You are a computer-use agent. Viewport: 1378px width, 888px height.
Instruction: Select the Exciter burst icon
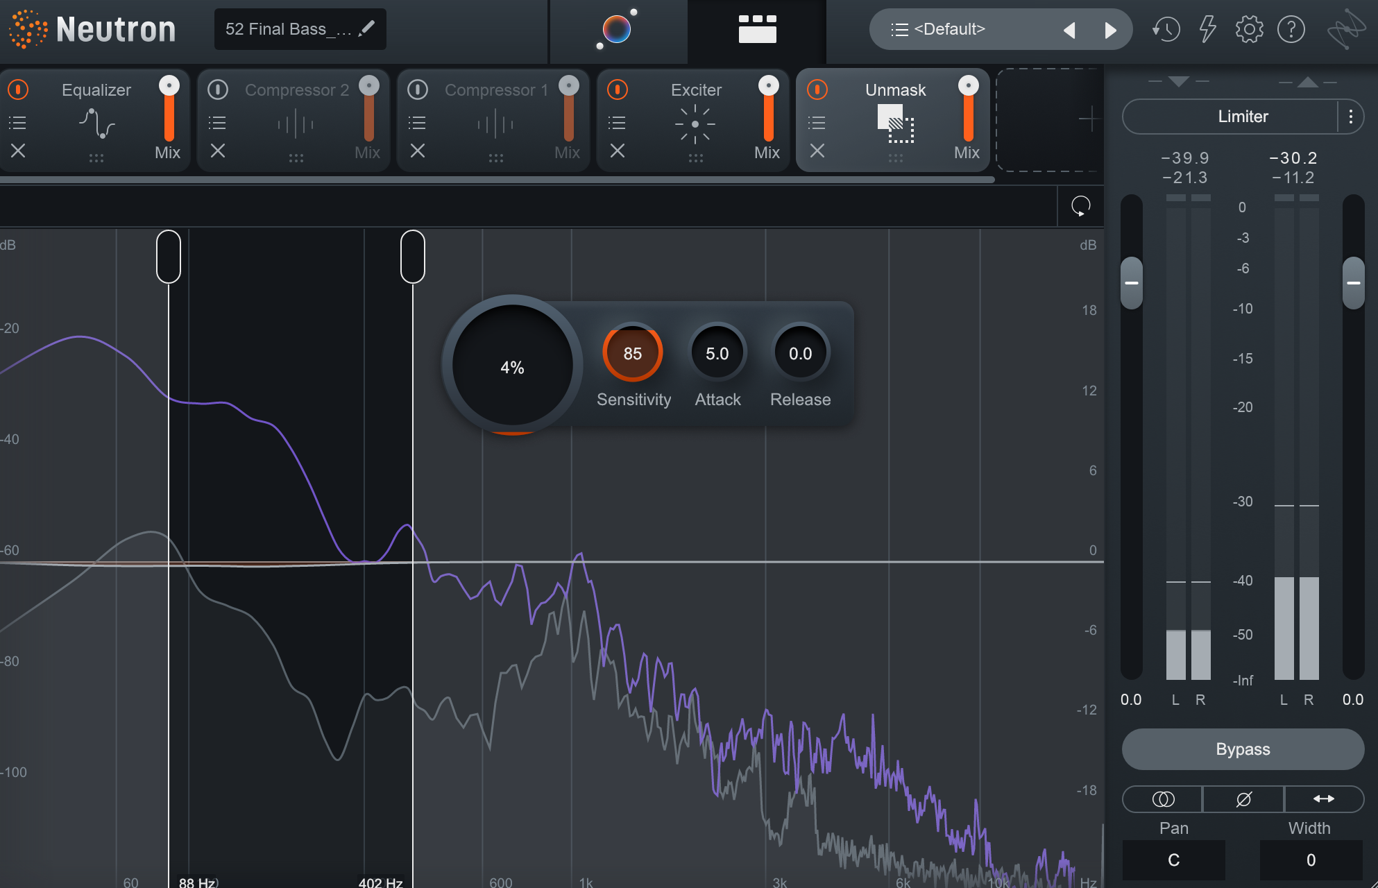(x=695, y=124)
